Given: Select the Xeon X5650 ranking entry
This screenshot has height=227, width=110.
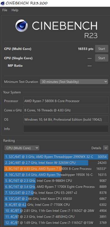Looking at the screenshot, I should (56, 199).
